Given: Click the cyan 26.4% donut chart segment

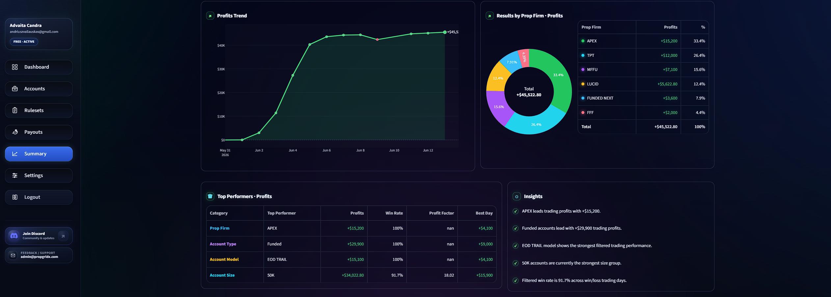Looking at the screenshot, I should [536, 125].
